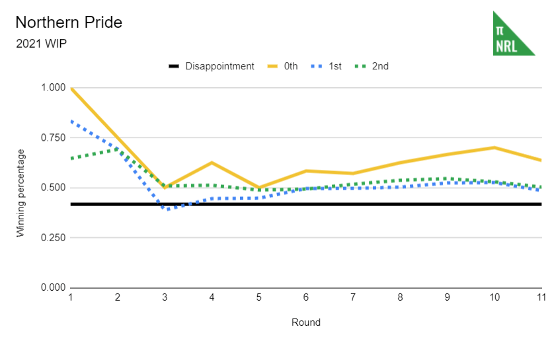
Task: Select the Disappointment legend label
Action: (219, 66)
